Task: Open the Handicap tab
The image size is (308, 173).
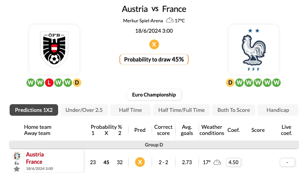Action: point(278,110)
